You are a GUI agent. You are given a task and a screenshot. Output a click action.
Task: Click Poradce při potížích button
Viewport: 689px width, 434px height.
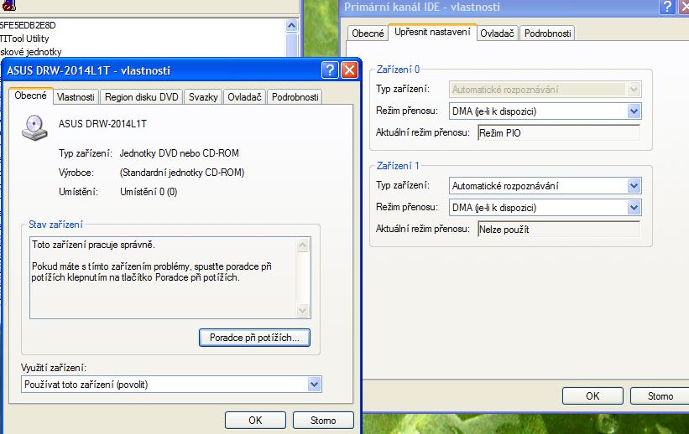pos(254,338)
